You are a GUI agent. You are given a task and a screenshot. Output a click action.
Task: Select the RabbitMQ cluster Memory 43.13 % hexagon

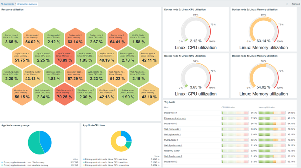pos(33,76)
